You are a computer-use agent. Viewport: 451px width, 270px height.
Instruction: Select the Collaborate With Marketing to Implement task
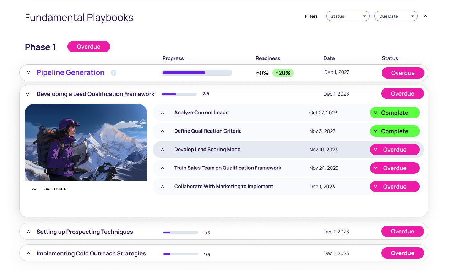tap(223, 186)
